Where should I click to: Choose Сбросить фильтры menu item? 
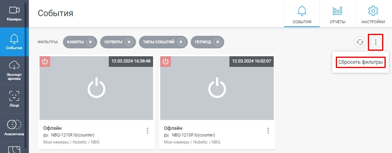[x=360, y=62]
